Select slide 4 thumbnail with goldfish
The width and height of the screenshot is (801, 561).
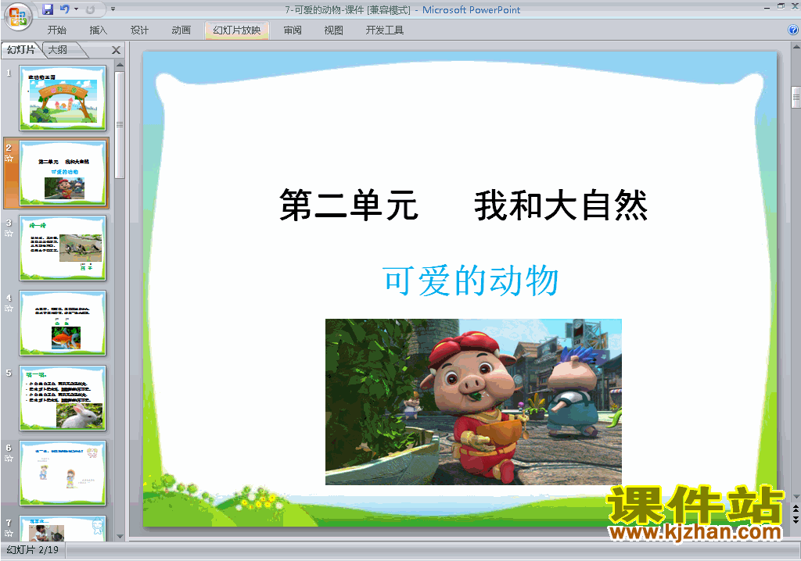click(x=63, y=323)
